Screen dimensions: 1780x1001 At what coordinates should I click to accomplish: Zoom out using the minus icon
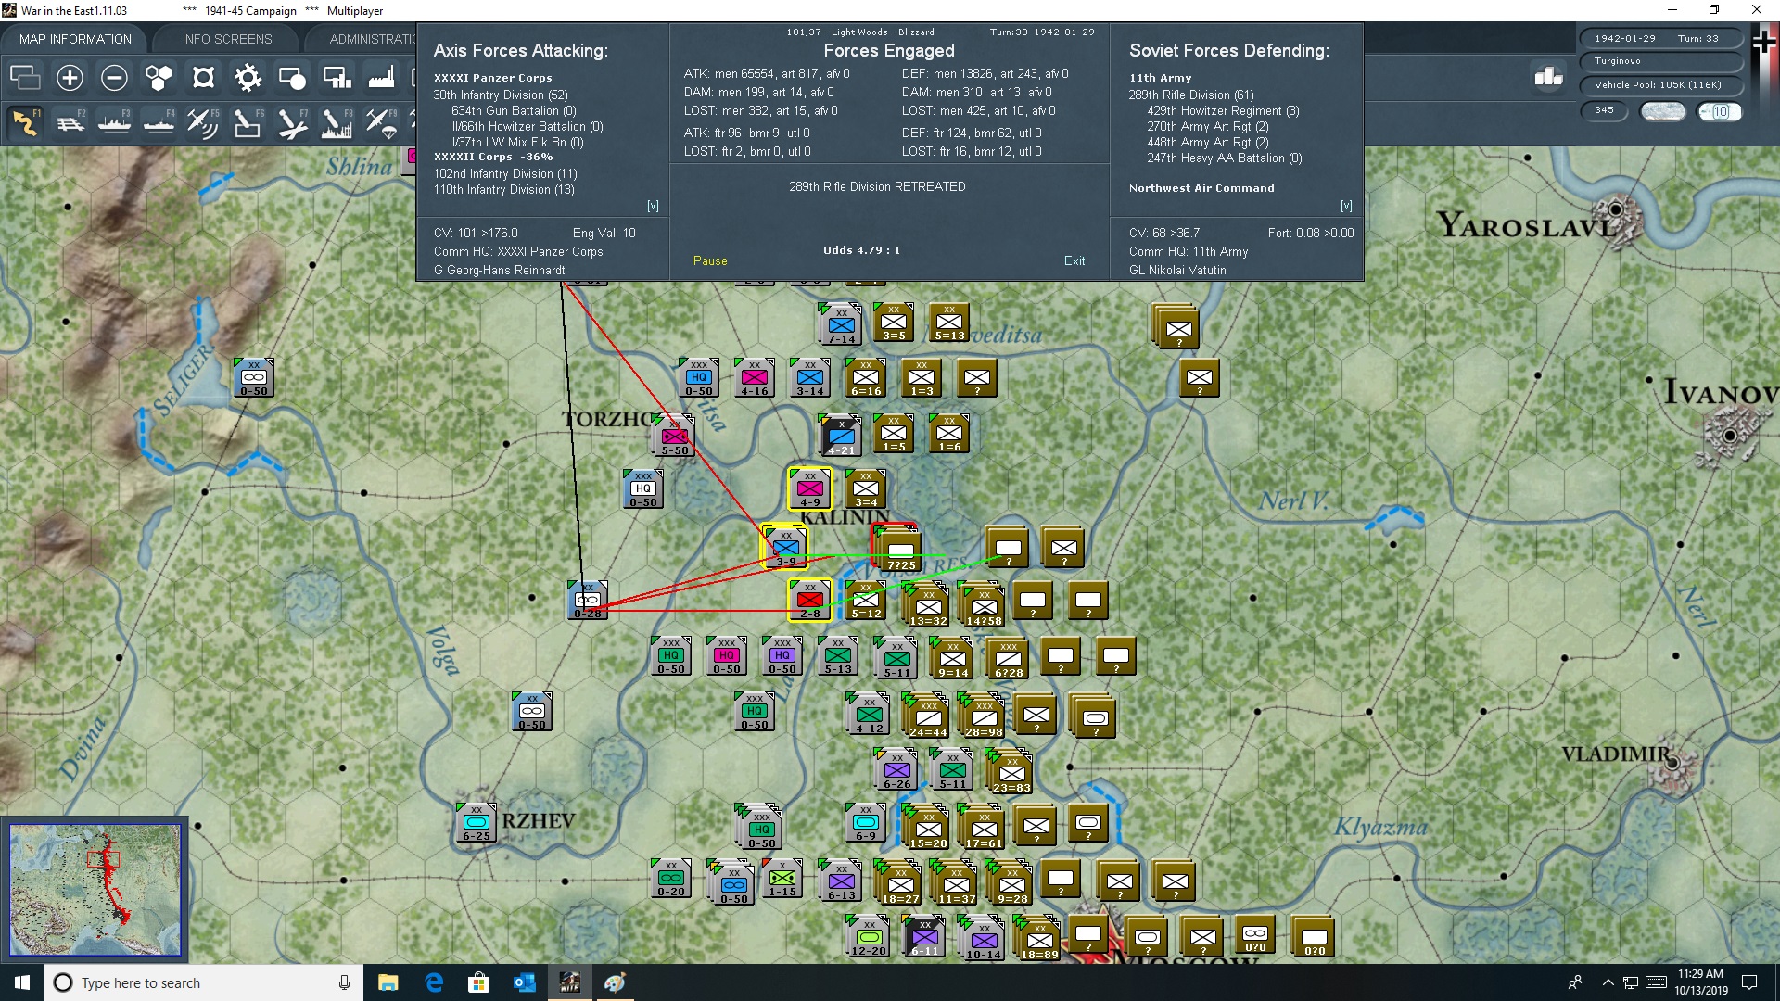point(114,78)
